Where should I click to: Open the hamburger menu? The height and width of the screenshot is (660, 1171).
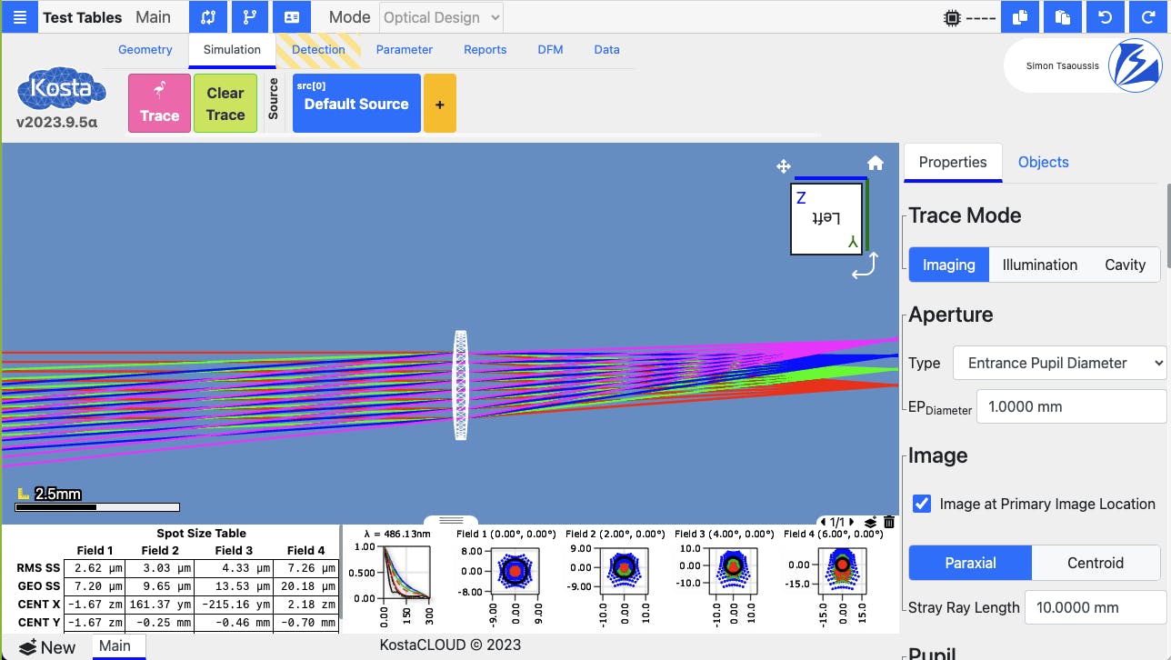pos(20,17)
